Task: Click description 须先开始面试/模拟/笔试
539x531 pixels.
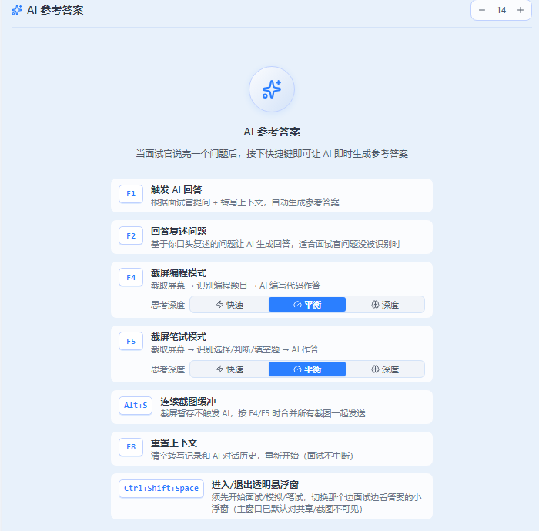Action: pos(316,503)
